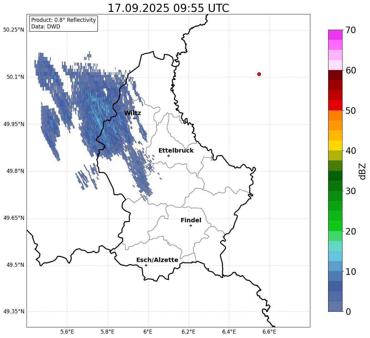370x338 pixels.
Task: Click the colorbar tick label 40
Action: click(351, 151)
